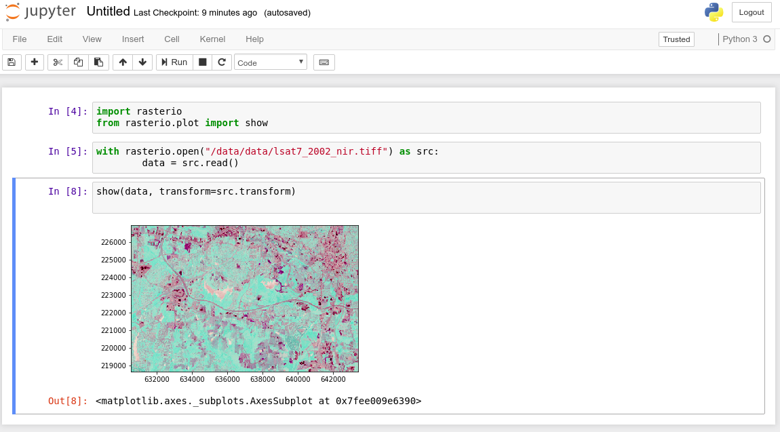Copy the selected cells
Screen dimensions: 780x432
tap(77, 62)
